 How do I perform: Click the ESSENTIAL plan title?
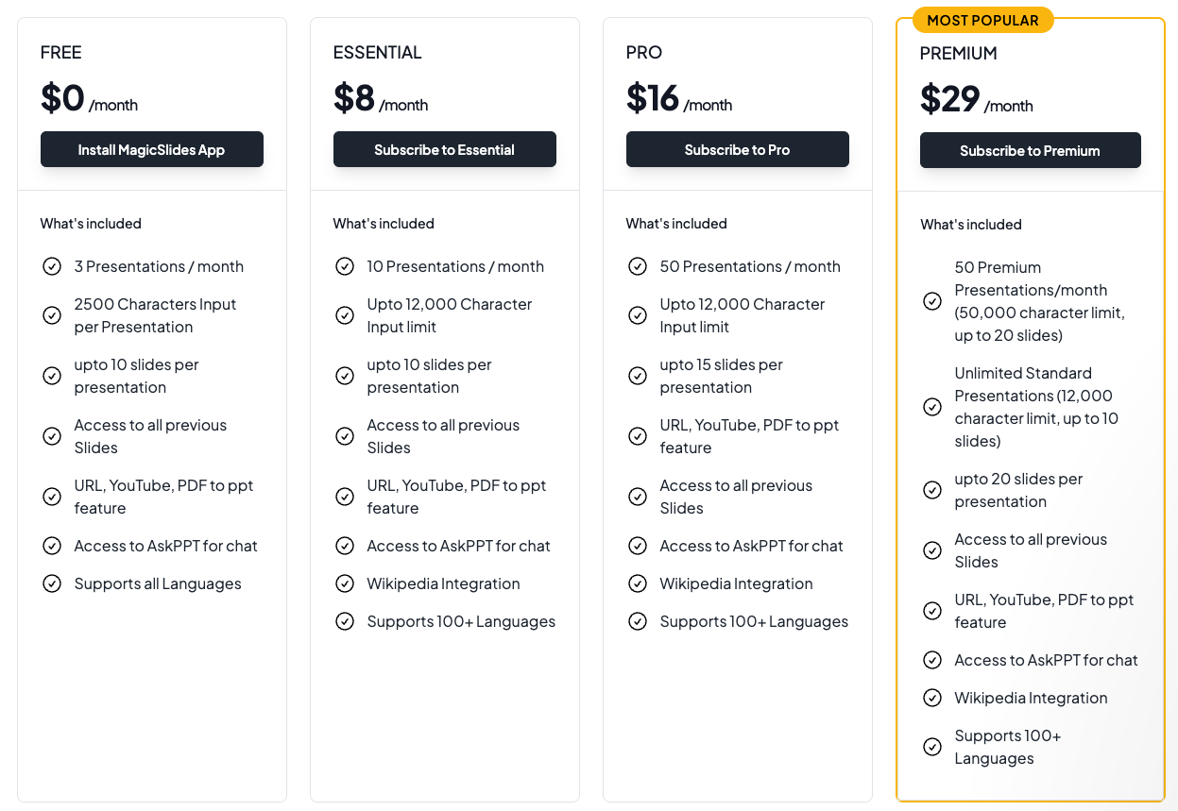coord(377,53)
